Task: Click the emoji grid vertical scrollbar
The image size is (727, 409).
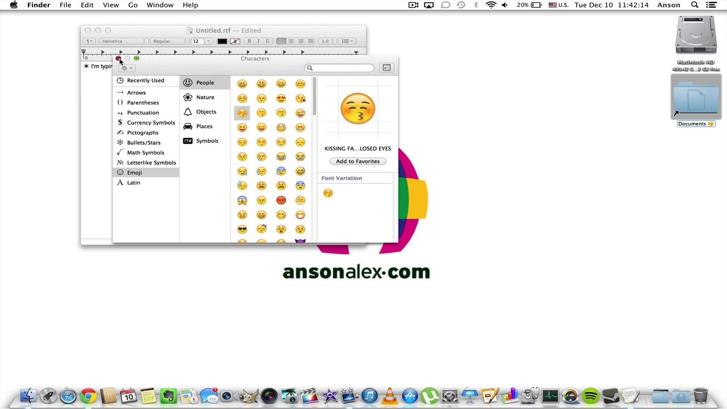Action: 314,97
